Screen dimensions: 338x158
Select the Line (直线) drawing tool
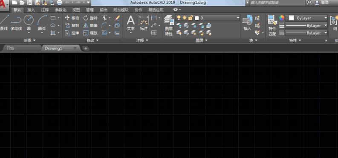pyautogui.click(x=4, y=23)
